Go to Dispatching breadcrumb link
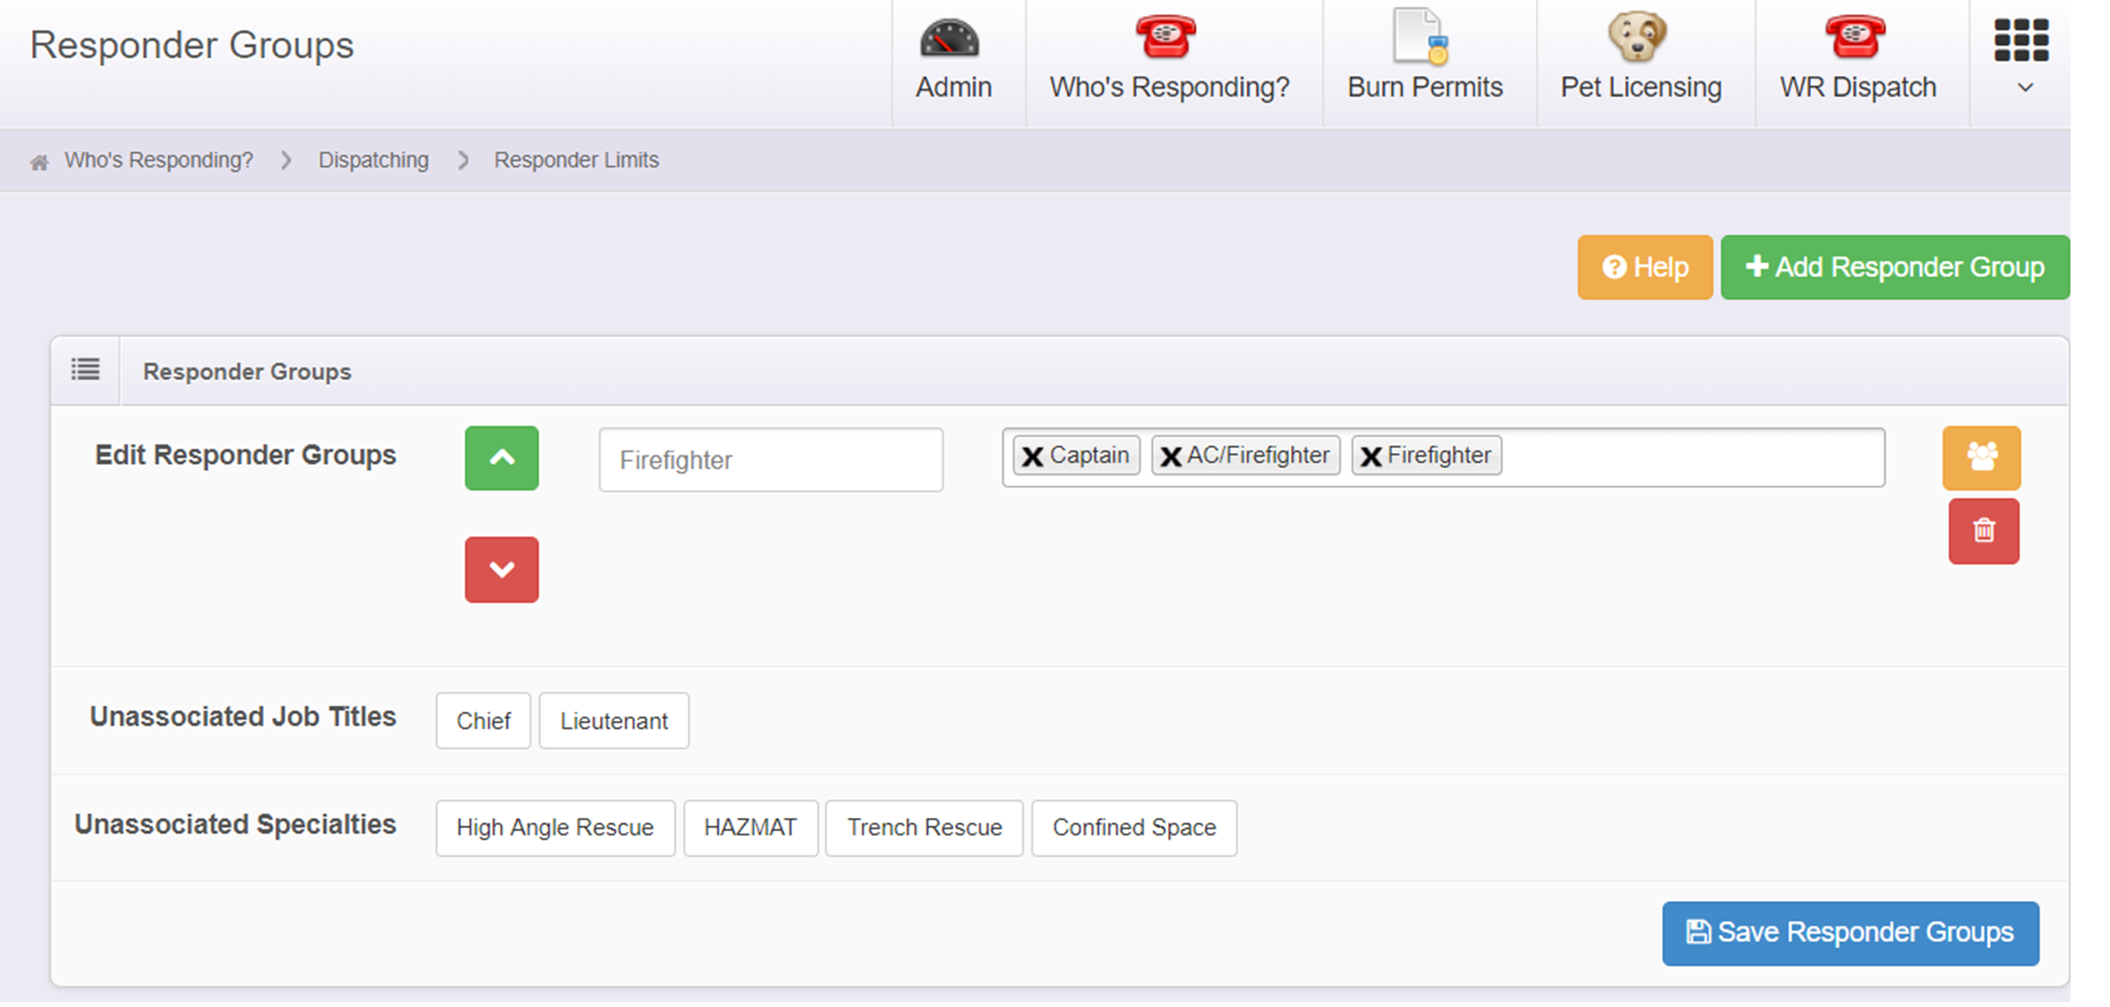This screenshot has height=1007, width=2110. pos(373,161)
